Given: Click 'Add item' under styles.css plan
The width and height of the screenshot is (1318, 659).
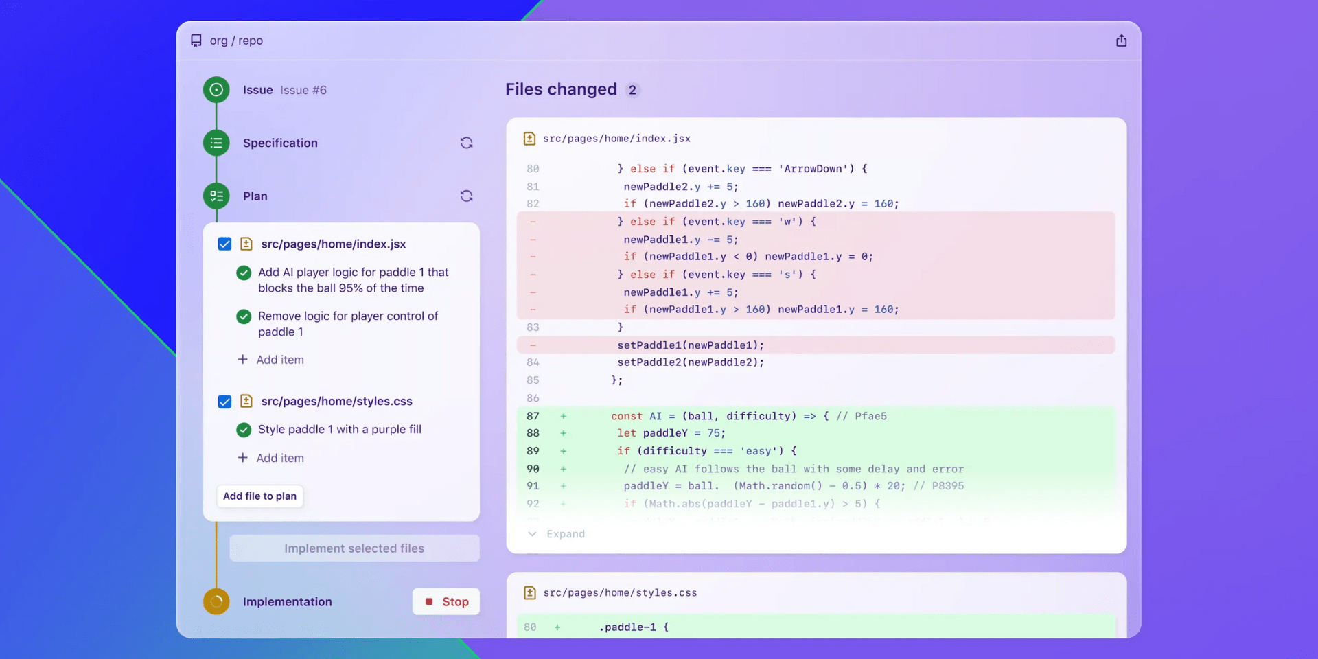Looking at the screenshot, I should coord(280,457).
